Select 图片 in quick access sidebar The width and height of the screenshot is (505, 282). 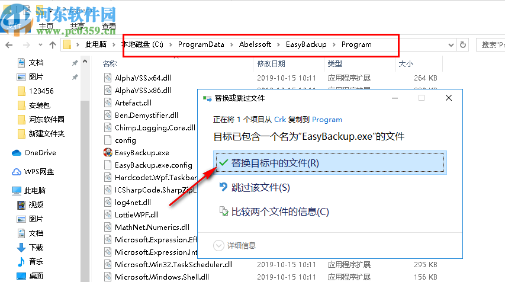pos(36,76)
